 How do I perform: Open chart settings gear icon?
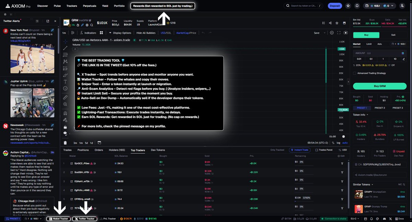click(x=332, y=33)
